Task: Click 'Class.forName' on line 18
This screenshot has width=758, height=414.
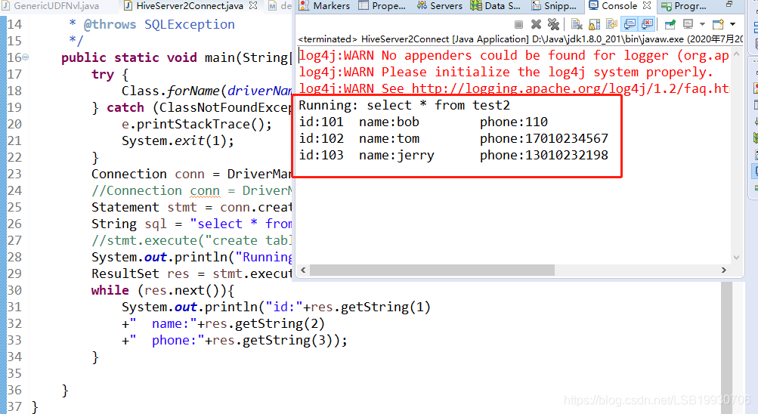Action: click(171, 91)
